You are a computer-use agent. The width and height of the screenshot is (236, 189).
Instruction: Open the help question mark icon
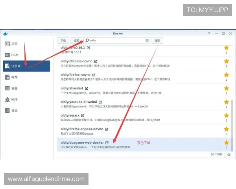pos(209,33)
